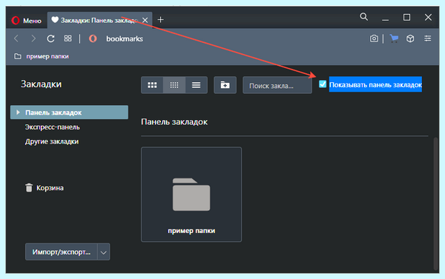Viewport: 445px width, 279px height.
Task: Click the Импорт/экспорт button
Action: [x=62, y=252]
